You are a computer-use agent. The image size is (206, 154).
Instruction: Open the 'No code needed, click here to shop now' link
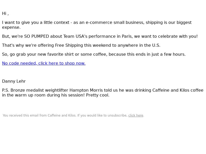point(44,63)
